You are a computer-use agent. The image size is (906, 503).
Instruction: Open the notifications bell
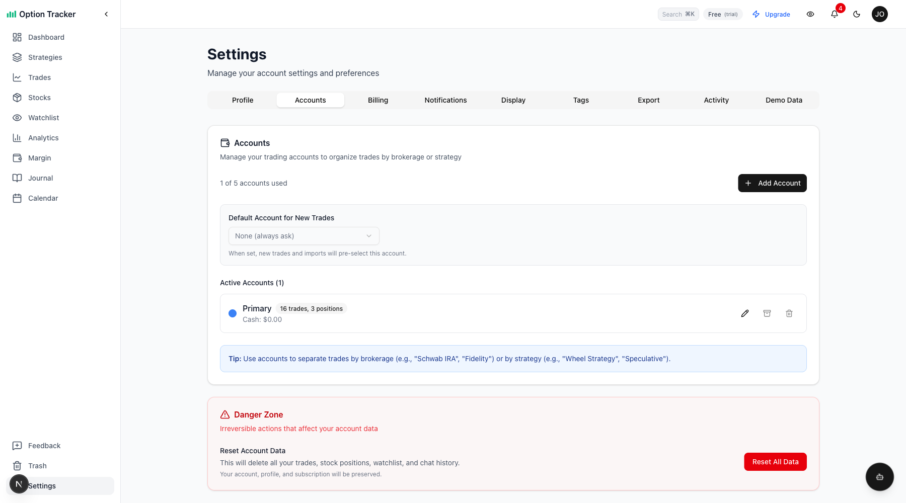coord(835,14)
